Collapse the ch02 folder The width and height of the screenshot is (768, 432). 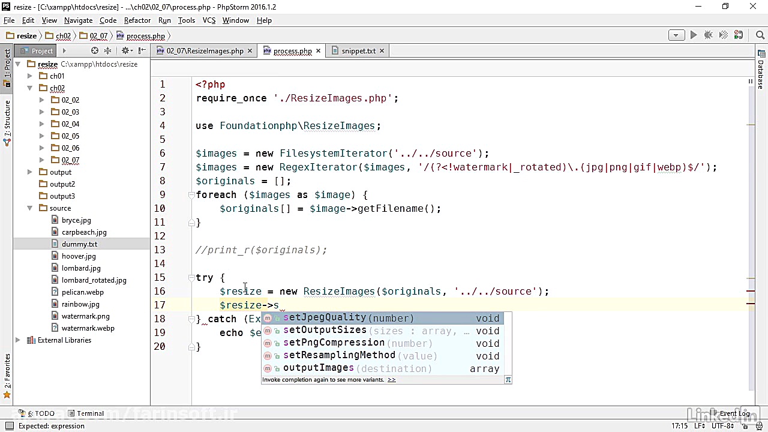coord(29,88)
